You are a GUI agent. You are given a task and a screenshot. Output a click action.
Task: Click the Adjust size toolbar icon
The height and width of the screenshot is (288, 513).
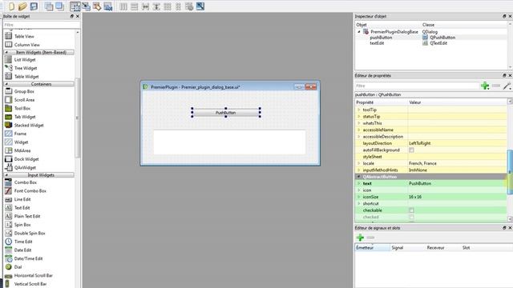[200, 6]
